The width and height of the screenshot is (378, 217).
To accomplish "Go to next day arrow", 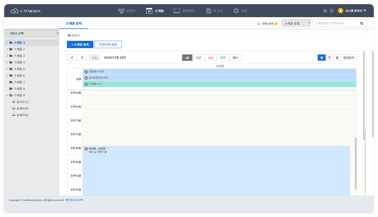I will tap(82, 58).
